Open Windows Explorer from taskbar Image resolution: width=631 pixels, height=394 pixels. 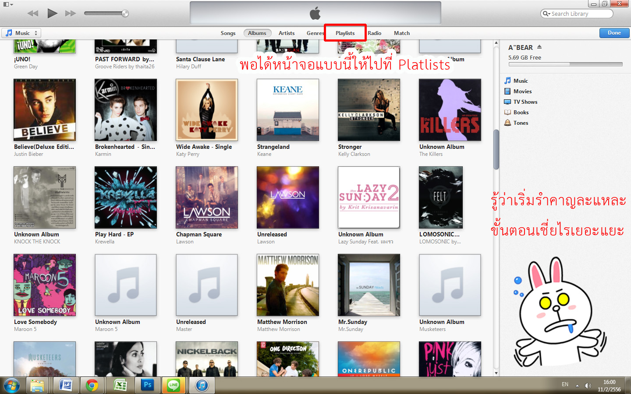coord(38,385)
